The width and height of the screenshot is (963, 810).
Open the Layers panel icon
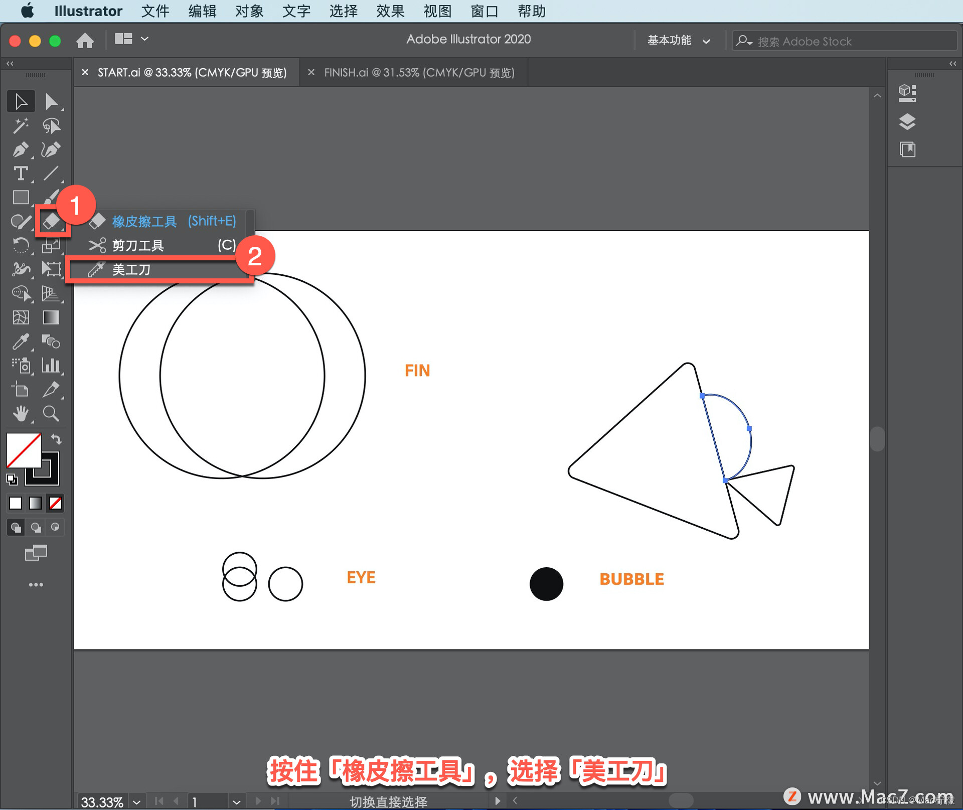(907, 121)
